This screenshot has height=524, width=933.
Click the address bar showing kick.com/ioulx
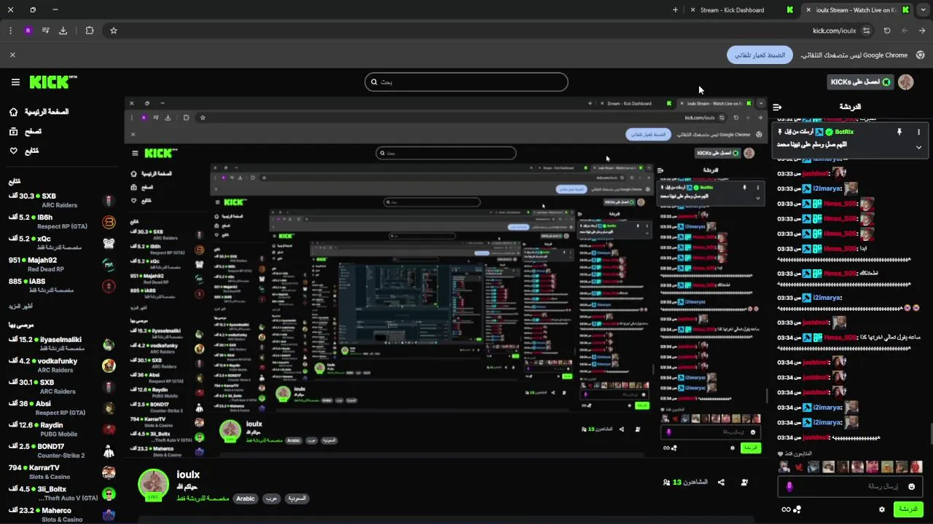pos(488,31)
